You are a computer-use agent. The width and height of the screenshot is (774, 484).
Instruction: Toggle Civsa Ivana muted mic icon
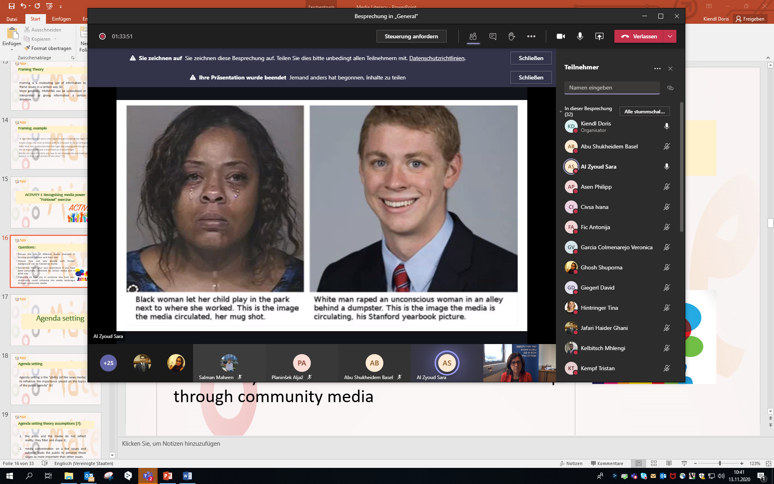[666, 207]
